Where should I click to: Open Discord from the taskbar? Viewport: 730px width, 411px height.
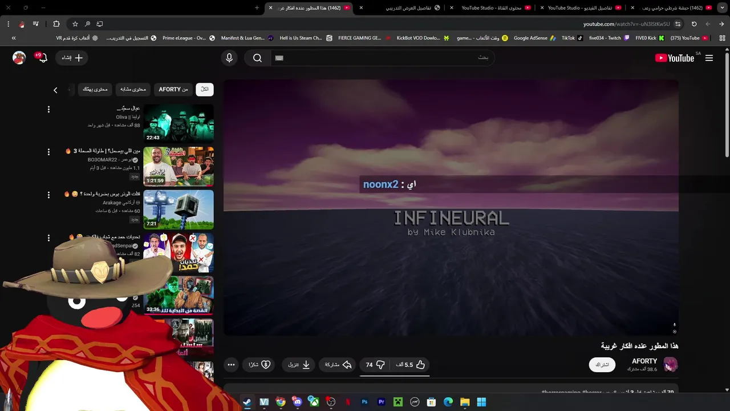297,402
